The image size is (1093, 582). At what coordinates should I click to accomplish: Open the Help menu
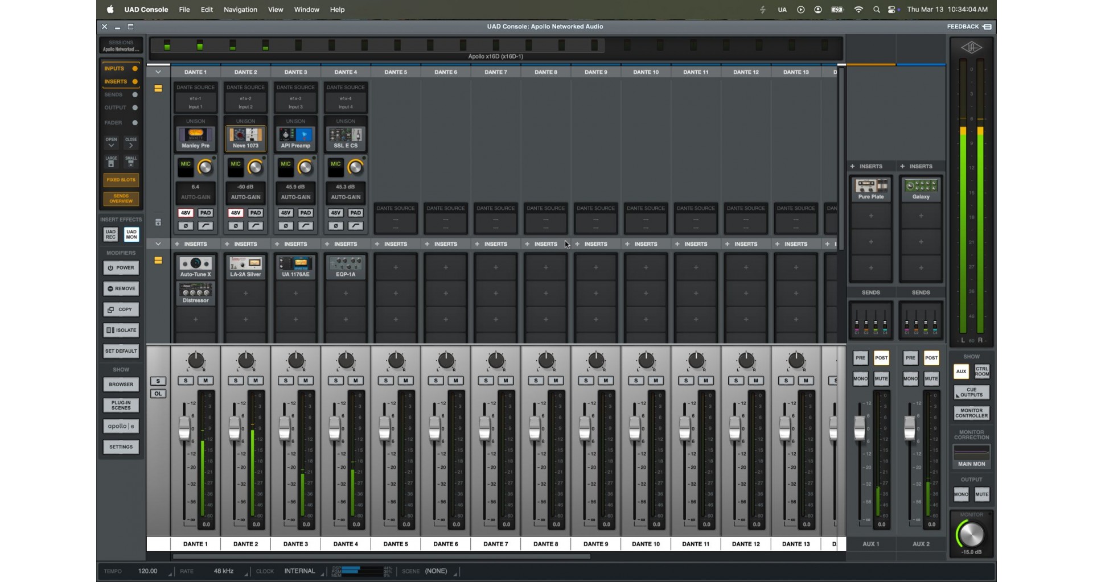click(337, 10)
